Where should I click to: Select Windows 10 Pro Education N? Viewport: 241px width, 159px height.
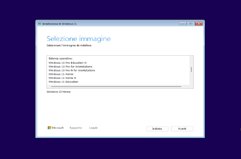click(x=68, y=63)
